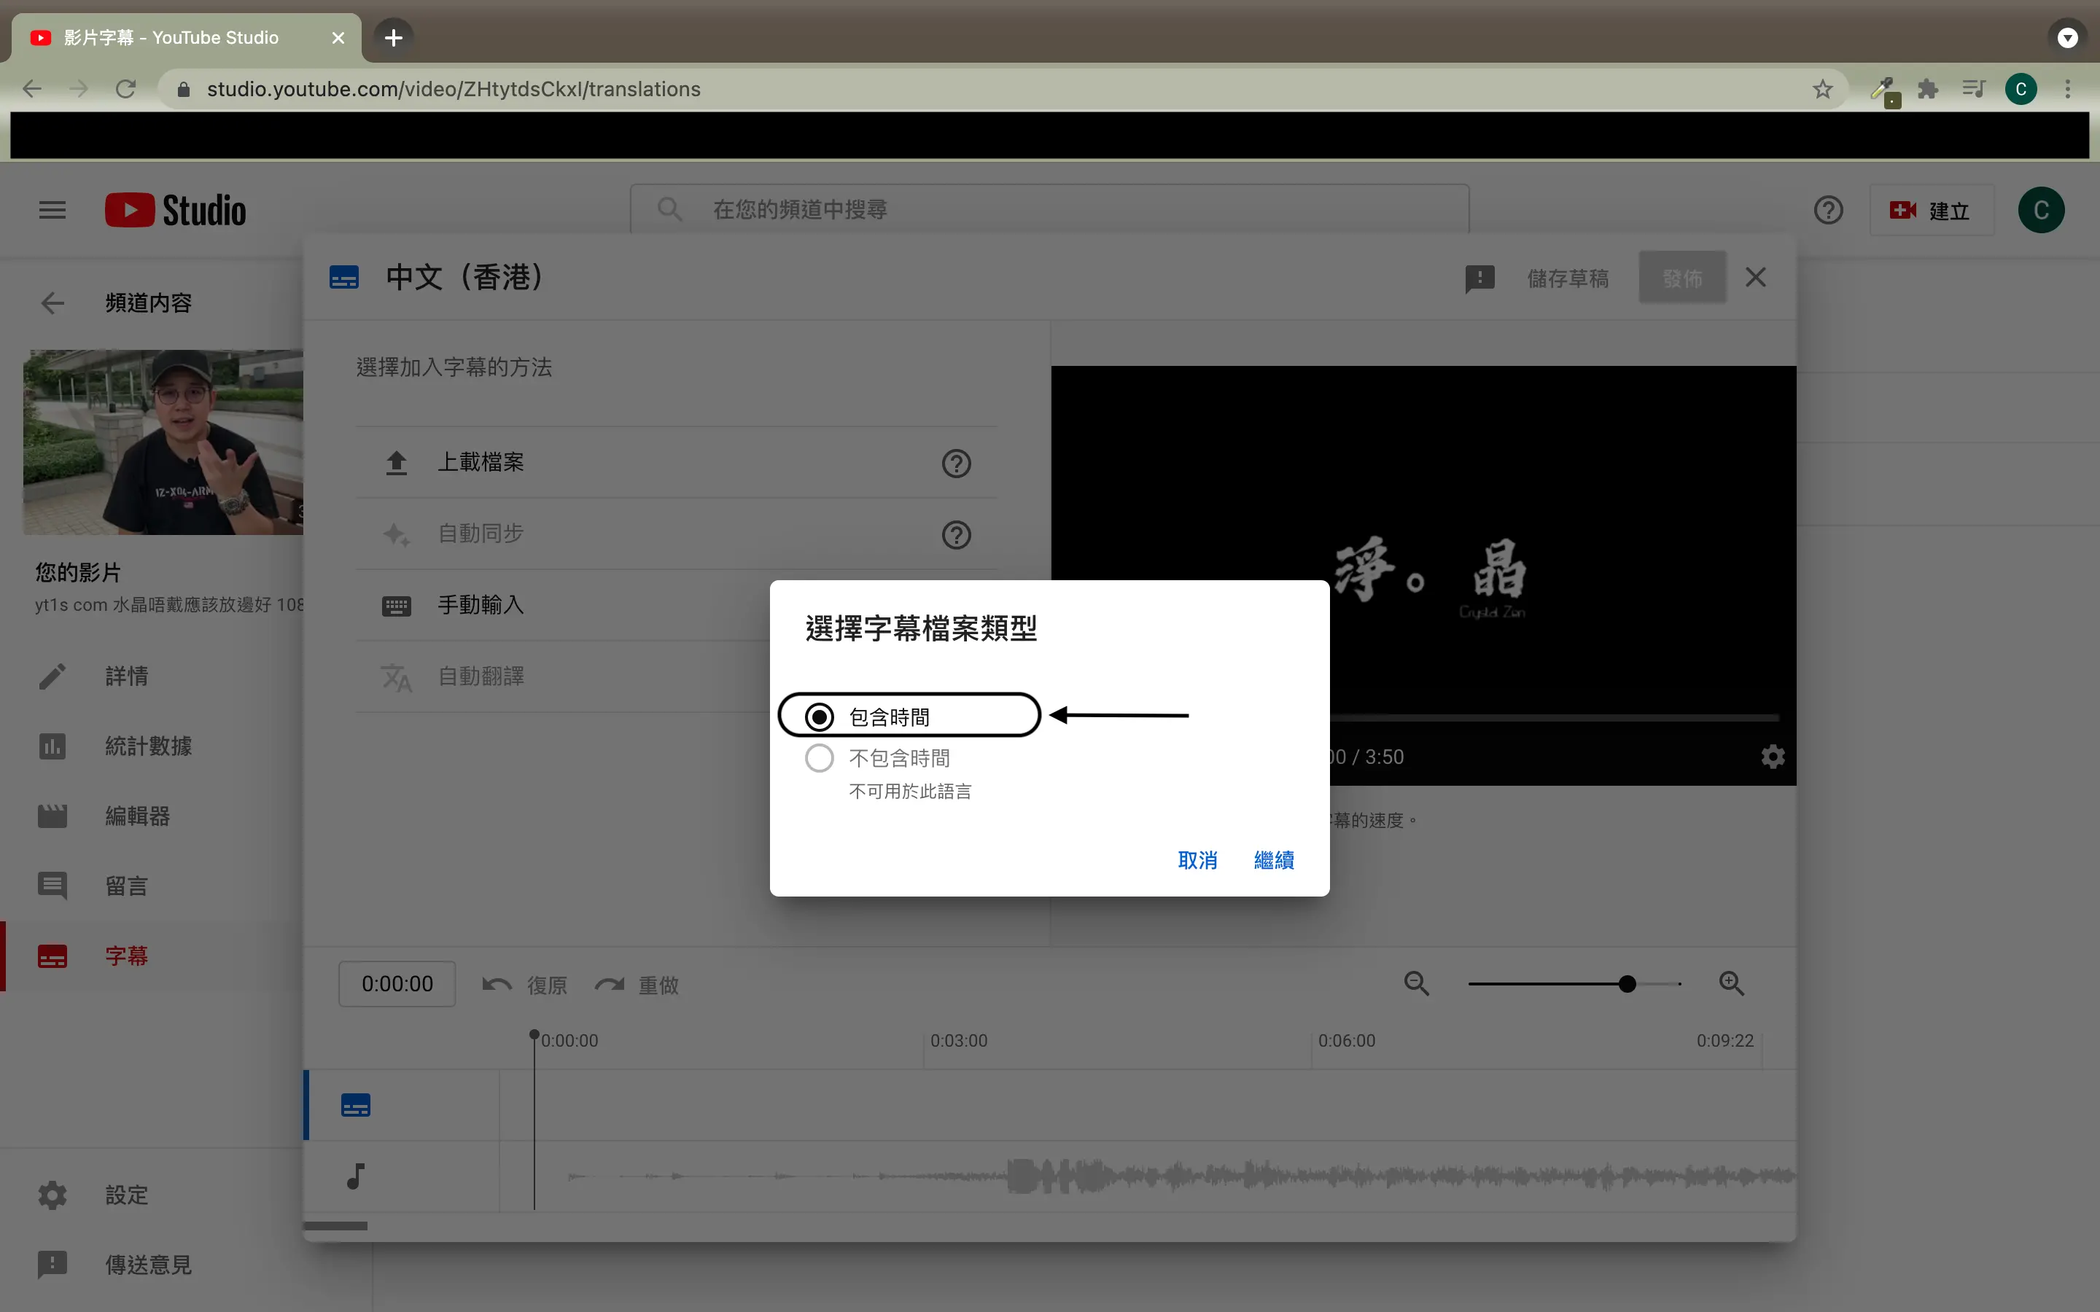Click the 手動輸入 keyboard icon
The width and height of the screenshot is (2100, 1312).
(x=397, y=606)
